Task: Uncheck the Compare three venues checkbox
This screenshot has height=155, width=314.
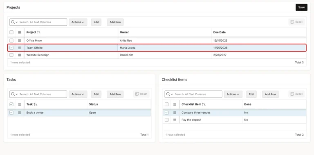Action: (x=167, y=112)
